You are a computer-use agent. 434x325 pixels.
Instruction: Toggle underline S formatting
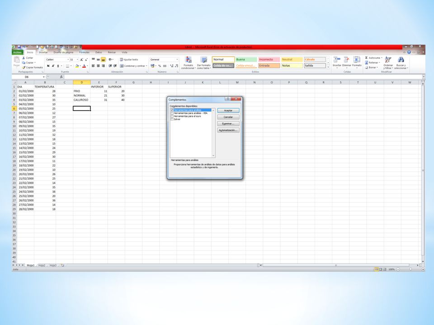pos(58,66)
